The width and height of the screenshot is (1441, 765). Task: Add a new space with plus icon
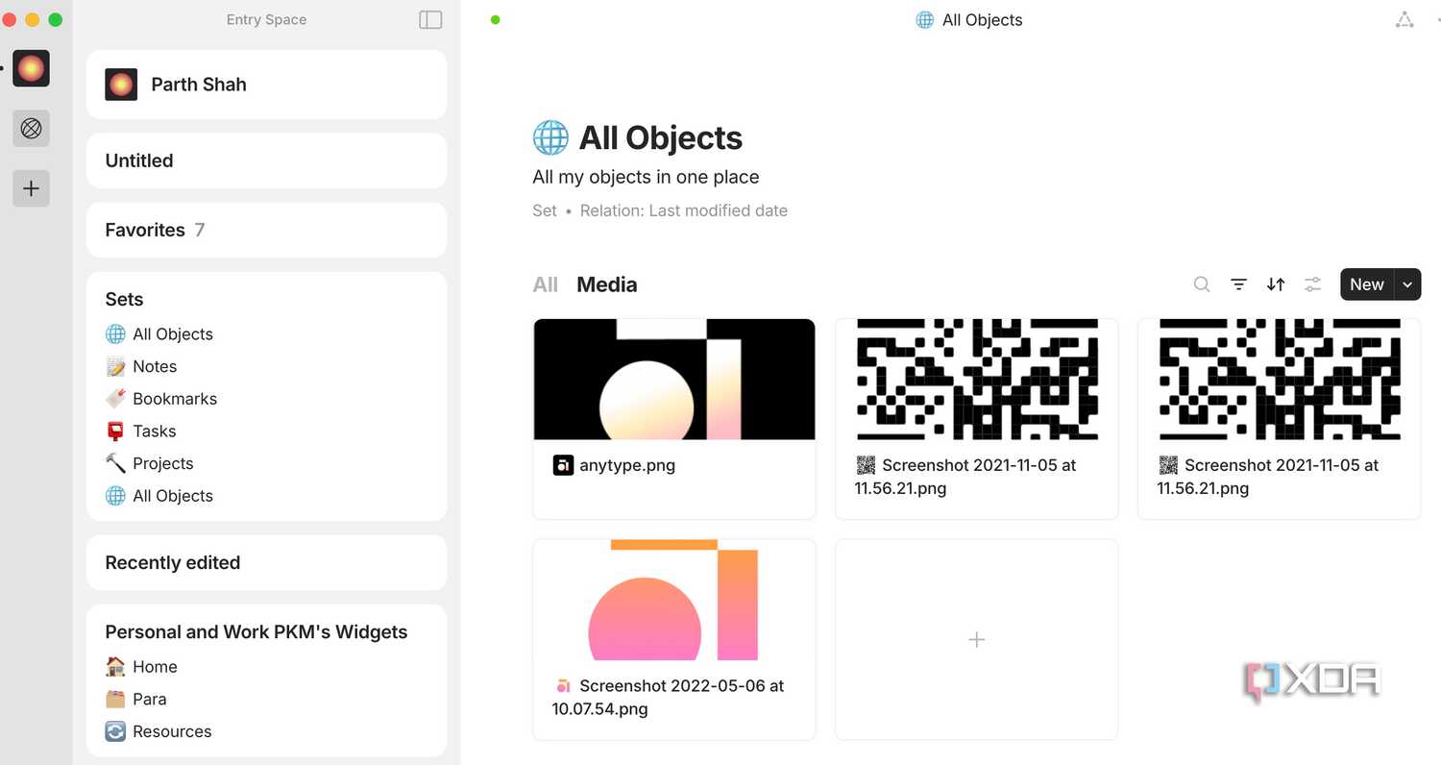31,188
